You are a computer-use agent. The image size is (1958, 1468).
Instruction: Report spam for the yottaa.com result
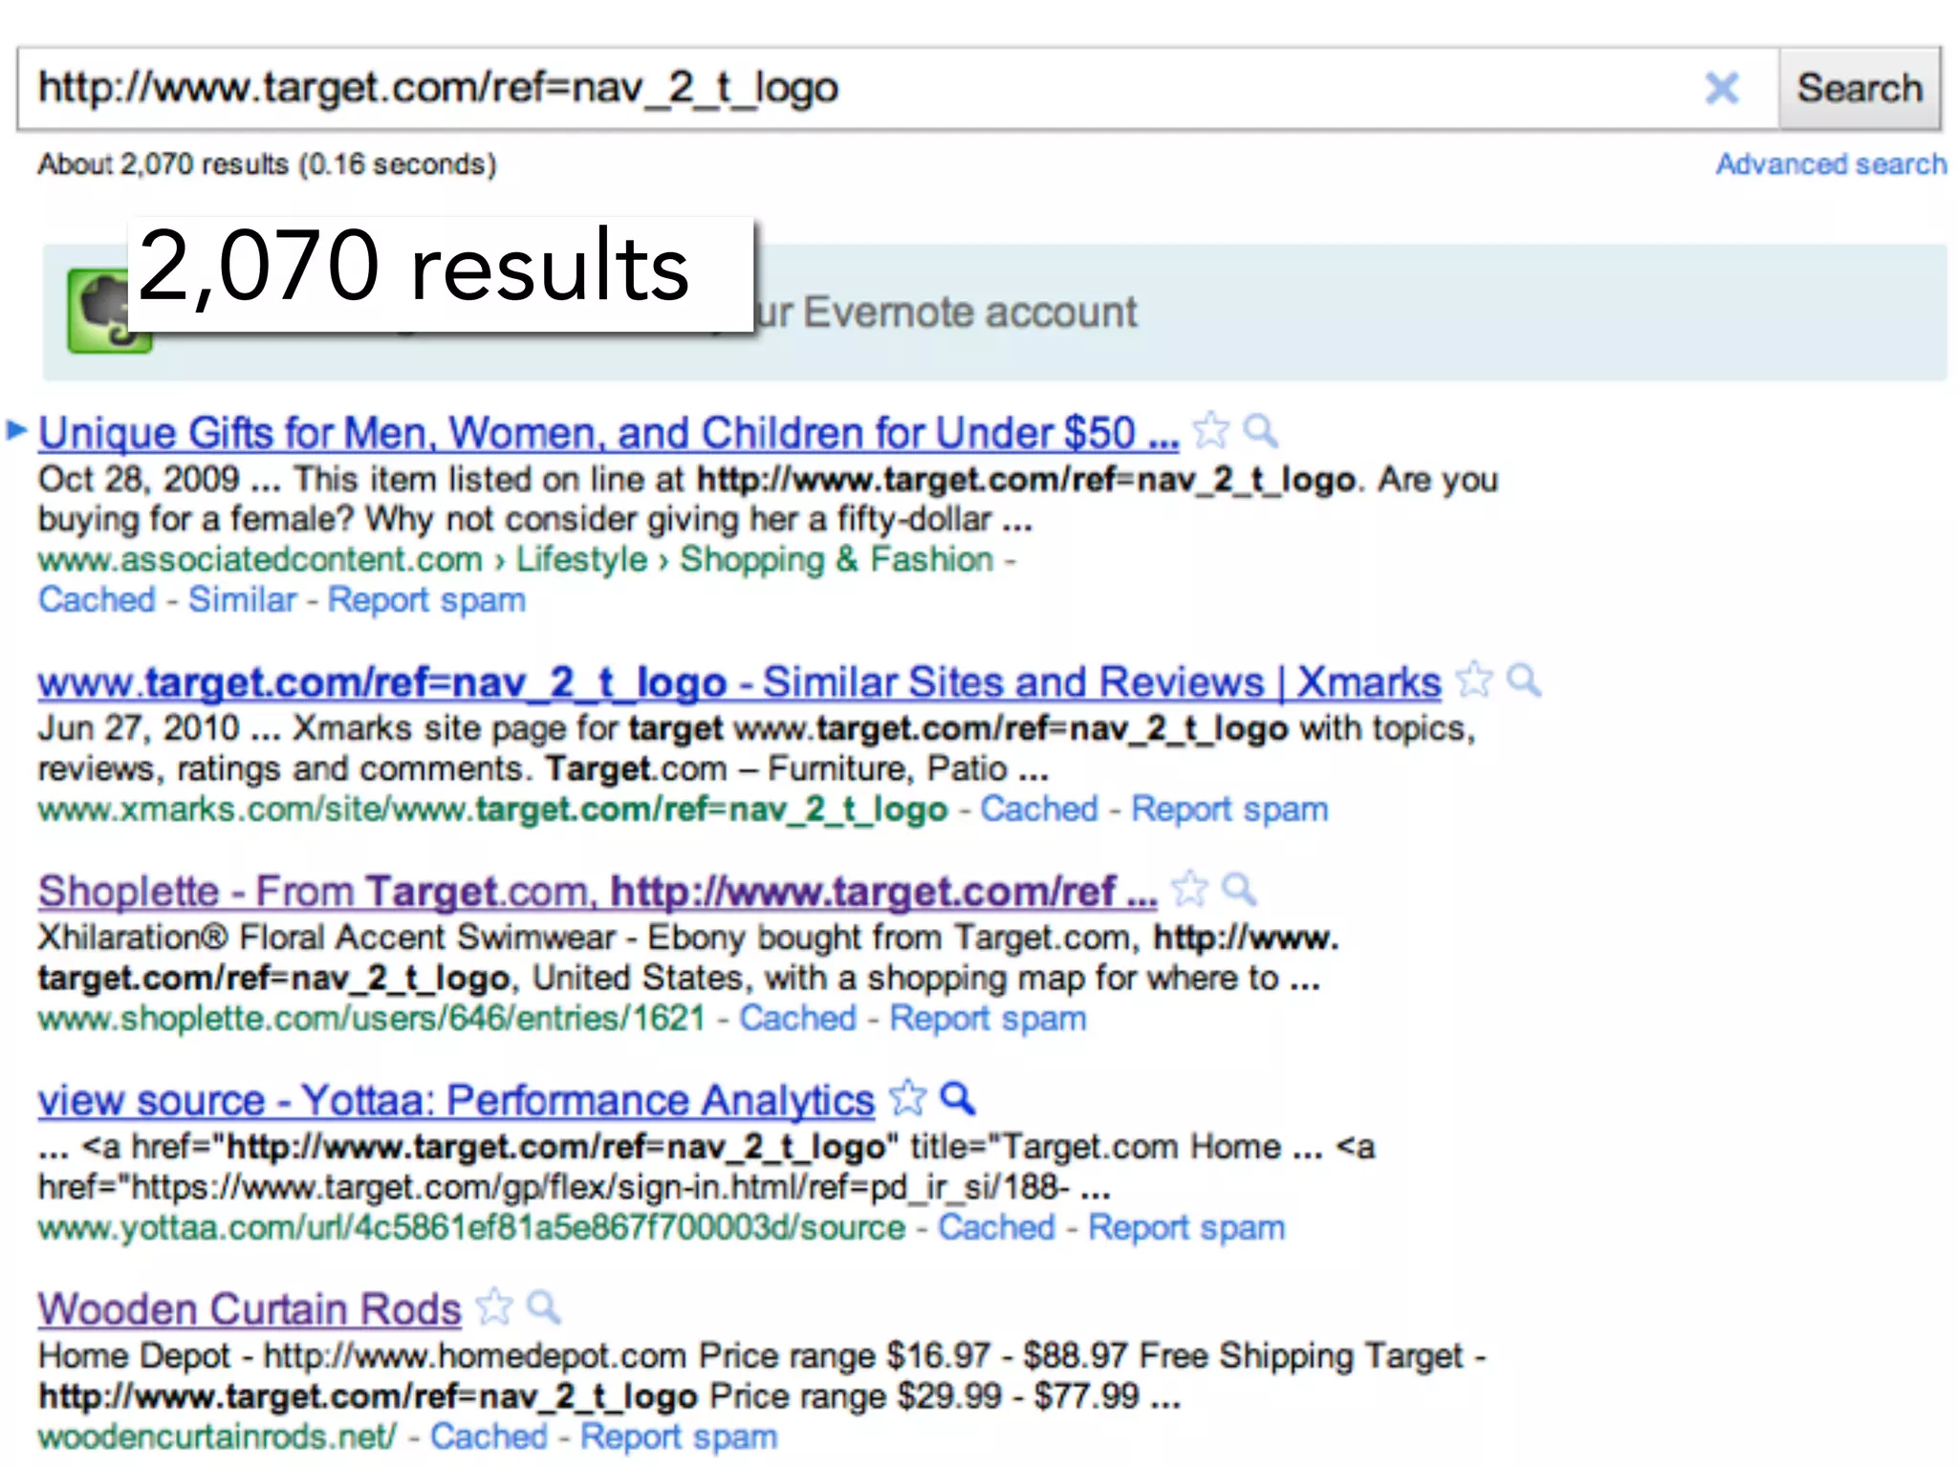tap(1186, 1229)
